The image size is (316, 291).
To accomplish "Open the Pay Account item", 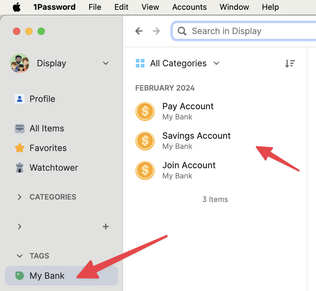I will [x=215, y=111].
